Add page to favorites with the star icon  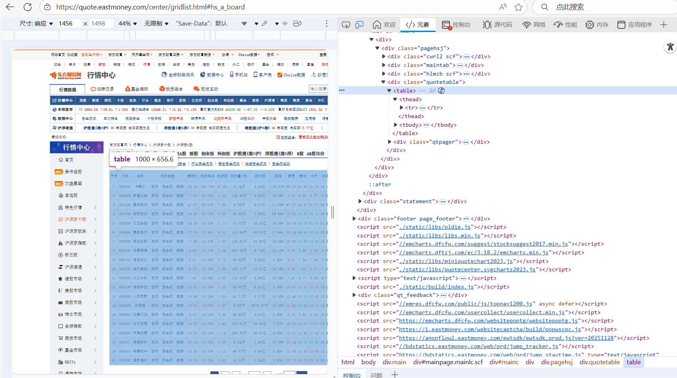click(x=518, y=7)
